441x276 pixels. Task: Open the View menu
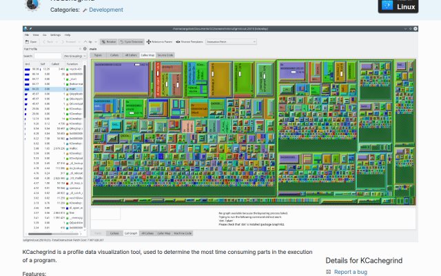pos(36,35)
